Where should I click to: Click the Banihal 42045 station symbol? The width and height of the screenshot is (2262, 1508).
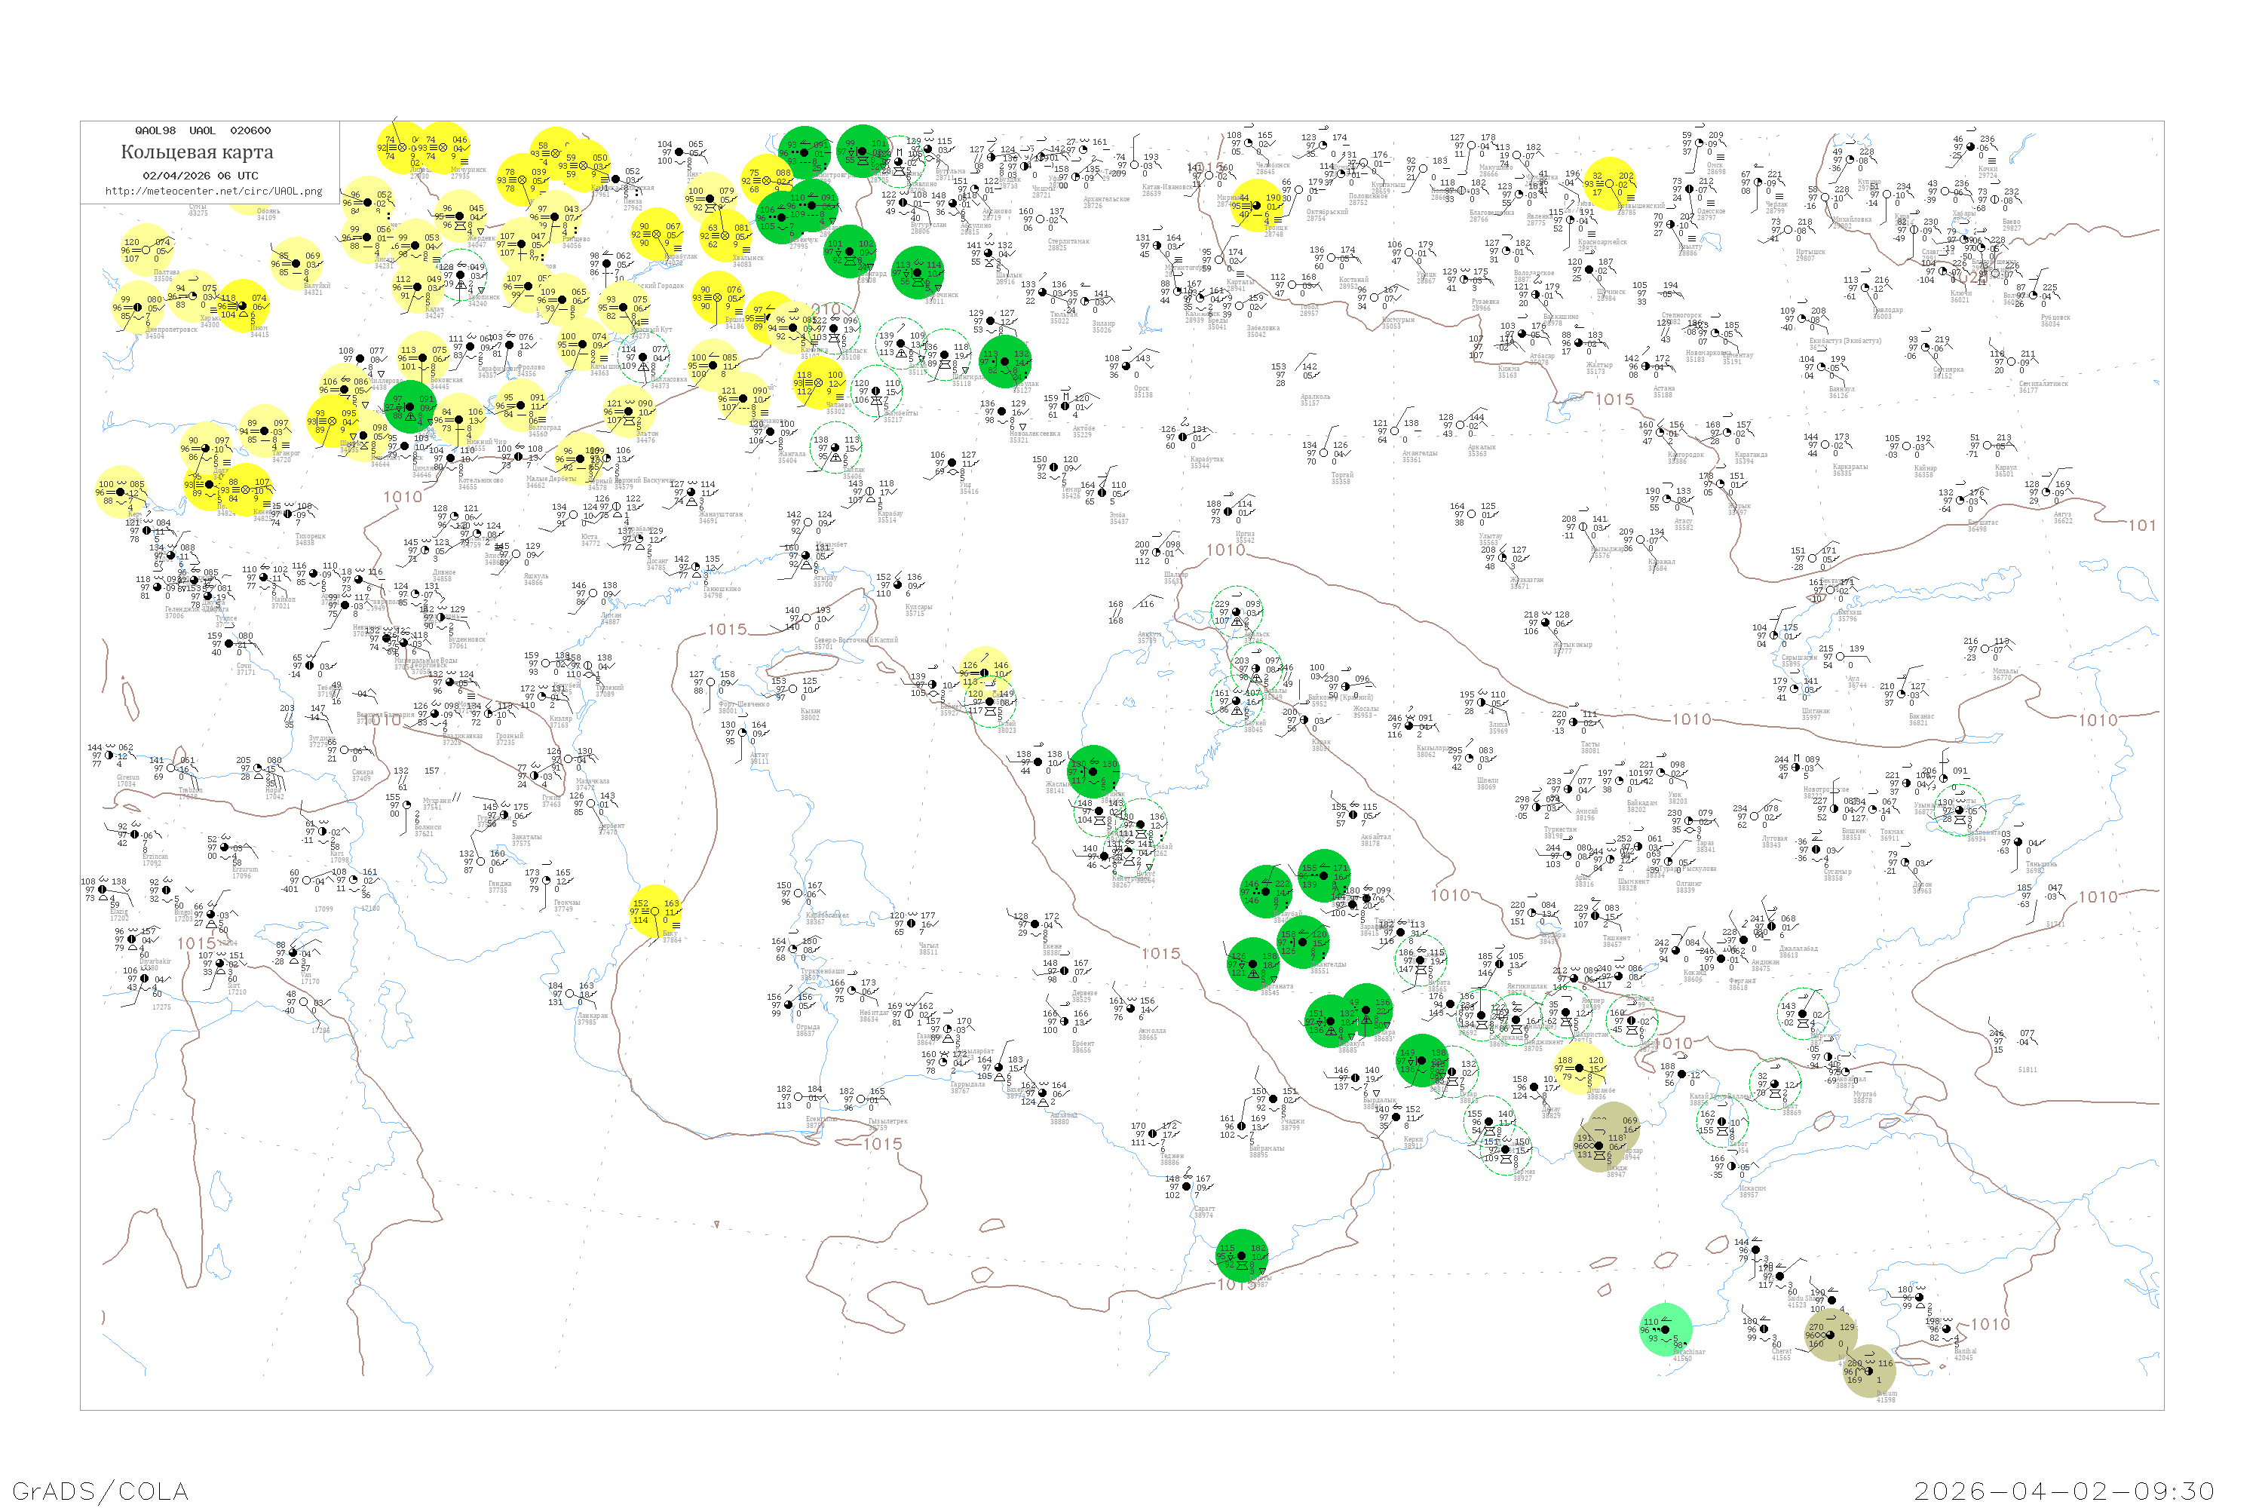tap(1947, 1330)
